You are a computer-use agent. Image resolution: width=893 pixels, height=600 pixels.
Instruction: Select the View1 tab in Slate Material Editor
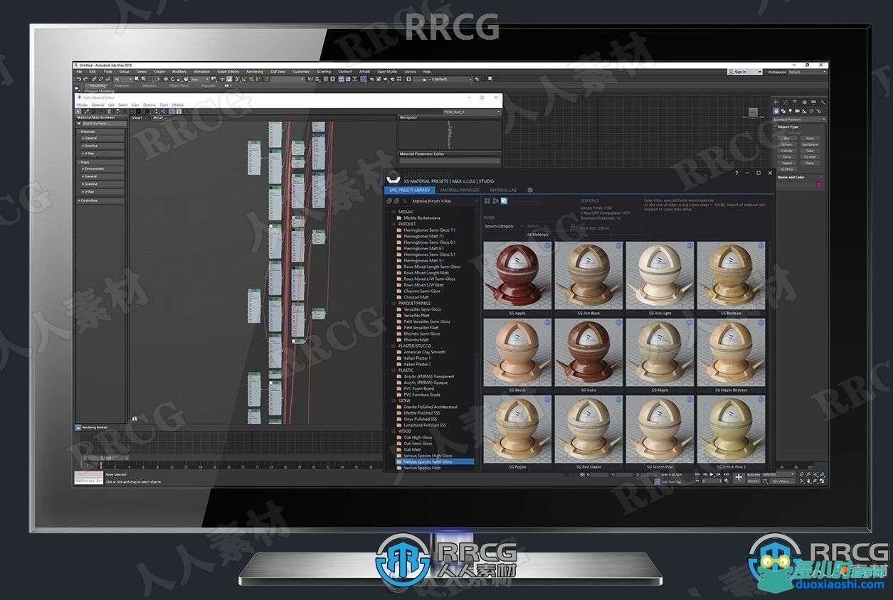click(137, 118)
